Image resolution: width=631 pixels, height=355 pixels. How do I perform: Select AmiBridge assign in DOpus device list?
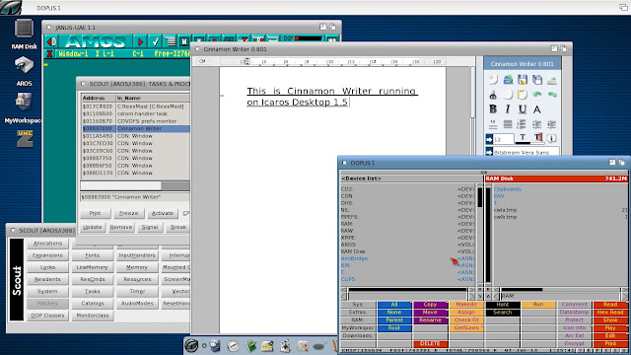407,258
